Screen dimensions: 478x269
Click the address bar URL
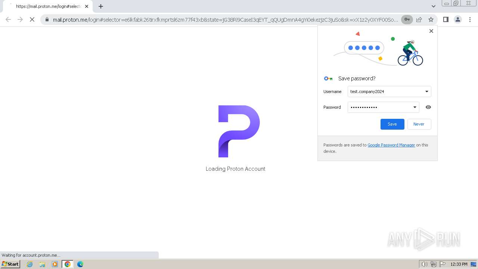pos(225,20)
